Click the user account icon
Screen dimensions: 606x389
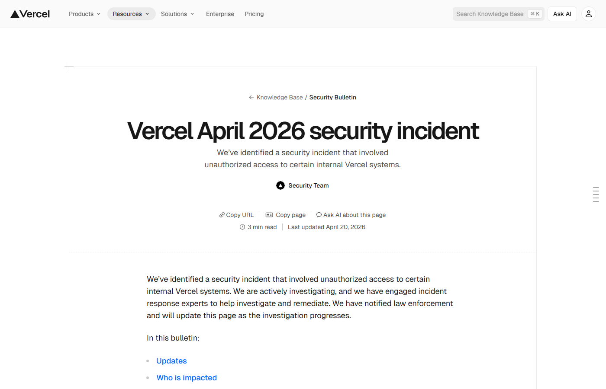coord(588,13)
